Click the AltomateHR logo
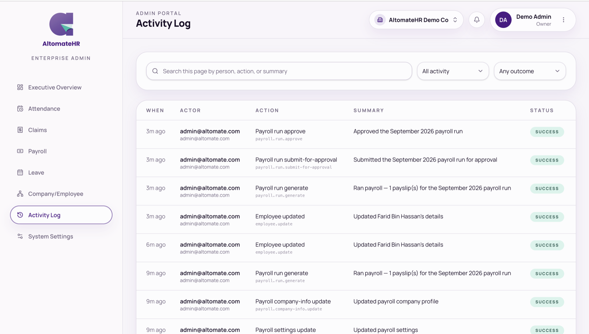 (61, 29)
